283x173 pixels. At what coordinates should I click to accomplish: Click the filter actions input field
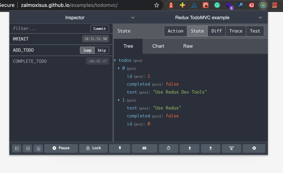coord(51,29)
